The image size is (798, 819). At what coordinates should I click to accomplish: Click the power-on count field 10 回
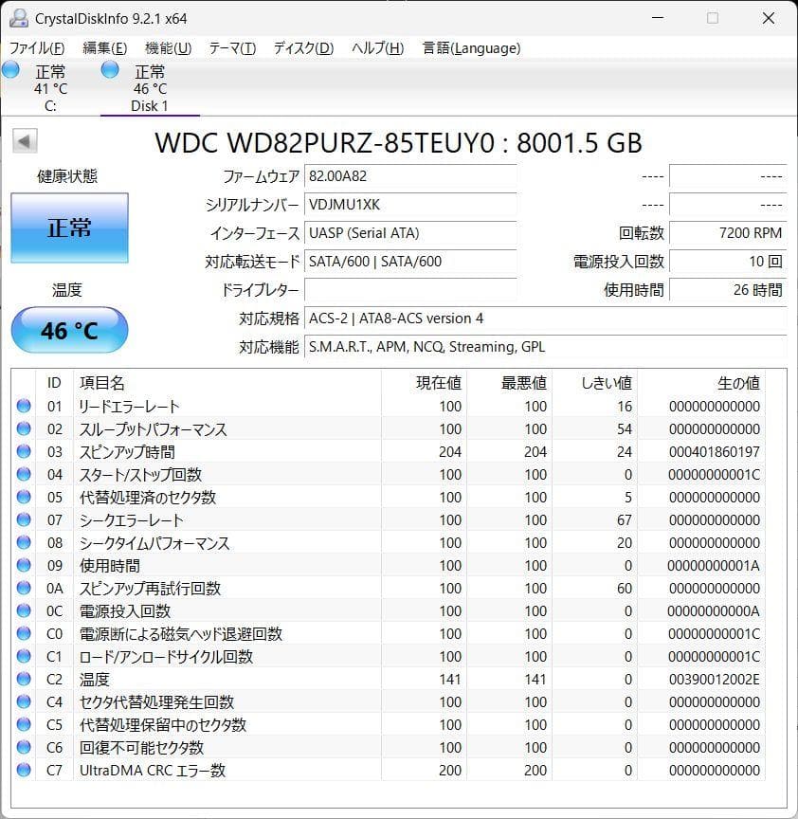[728, 262]
